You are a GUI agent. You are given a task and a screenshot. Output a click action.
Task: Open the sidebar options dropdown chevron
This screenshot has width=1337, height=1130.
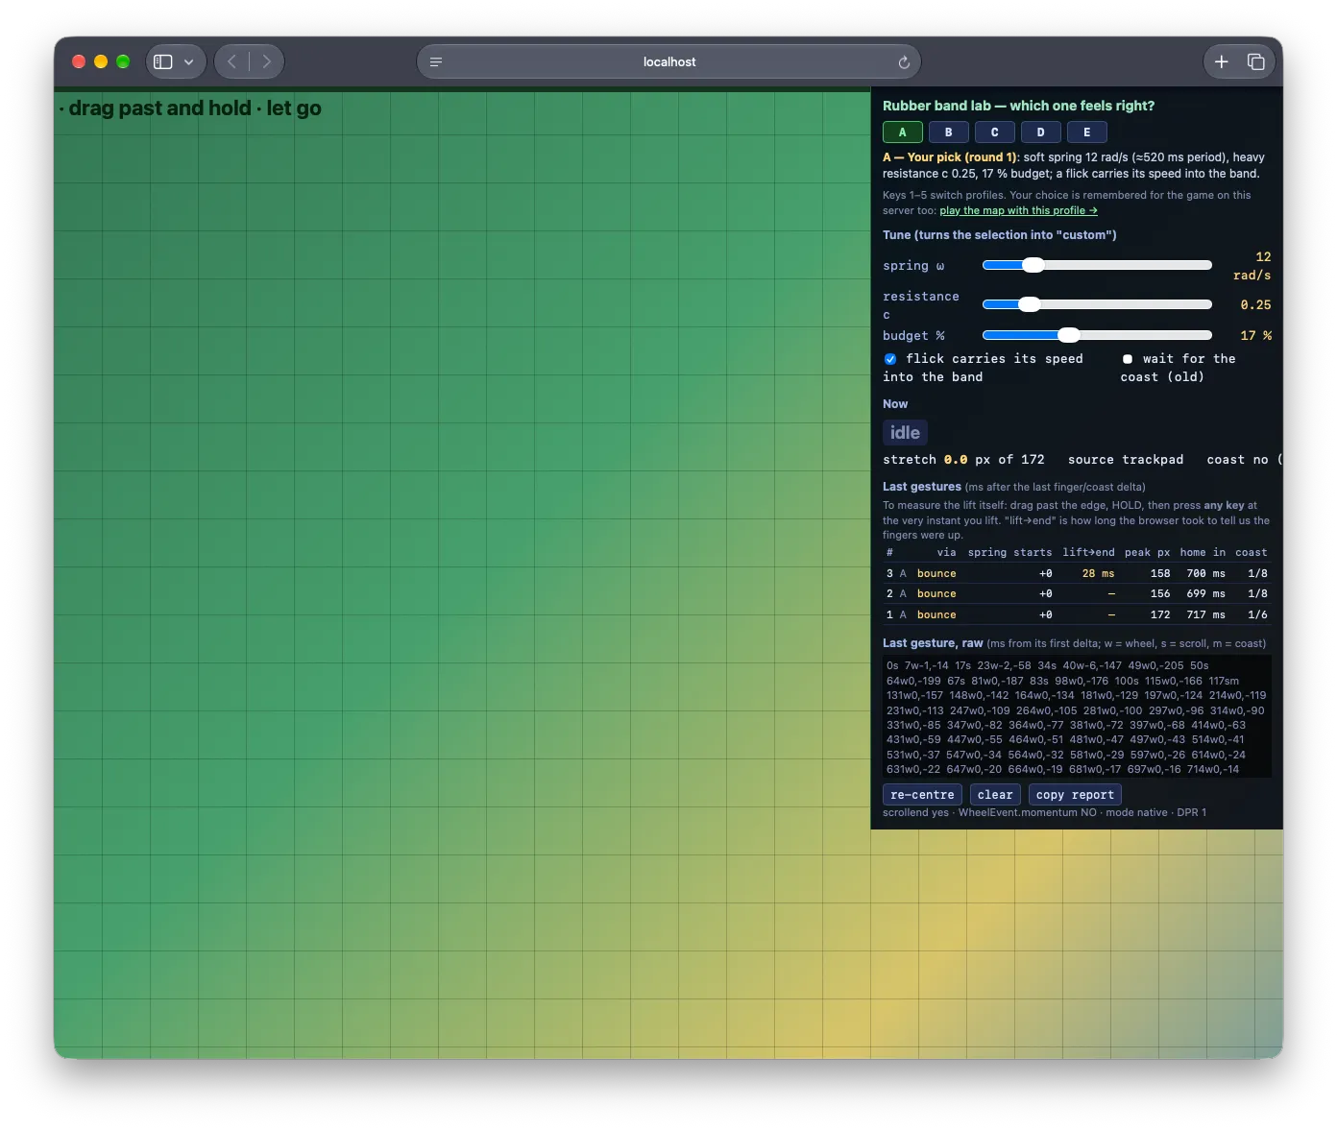[x=189, y=61]
